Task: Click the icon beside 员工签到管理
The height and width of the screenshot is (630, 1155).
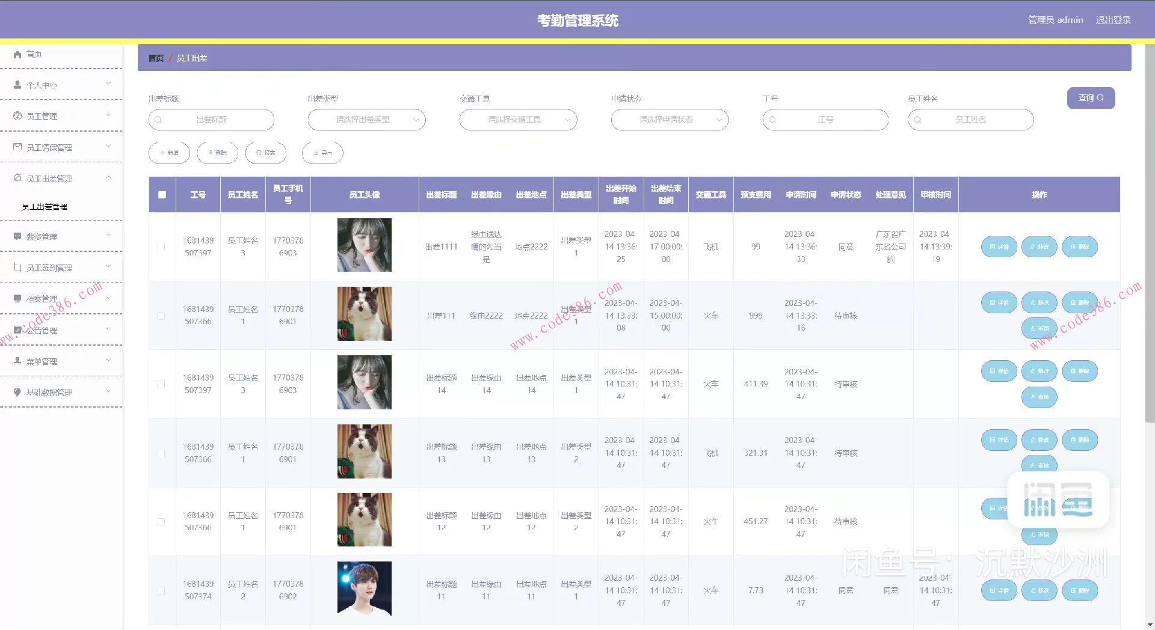Action: 17,268
